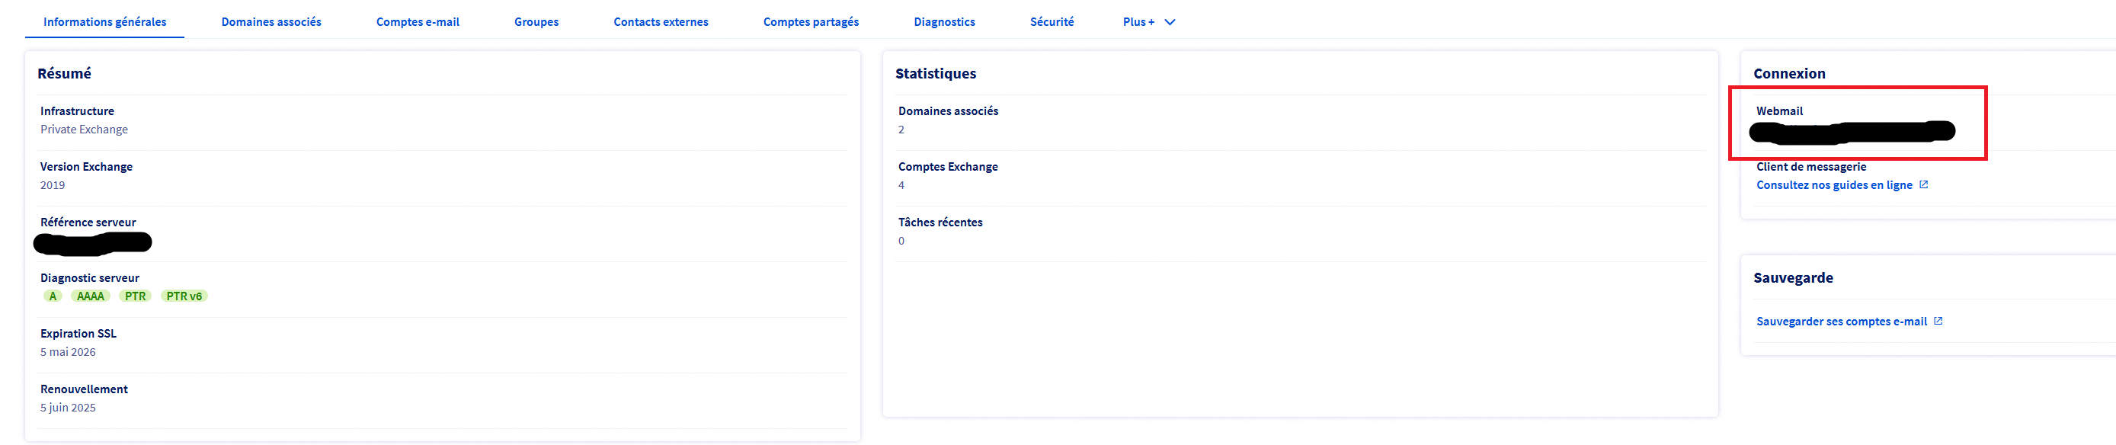Follow the "Sauvegarder ses comptes e-mail" link

pos(1841,322)
